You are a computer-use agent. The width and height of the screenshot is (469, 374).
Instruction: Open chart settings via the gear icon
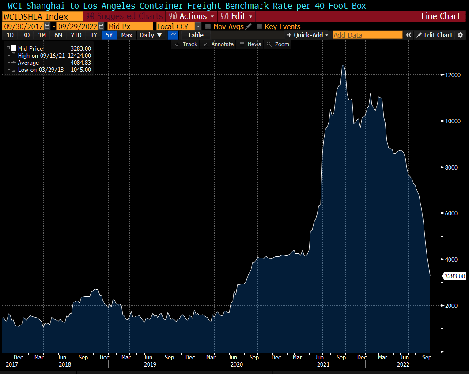coord(461,35)
